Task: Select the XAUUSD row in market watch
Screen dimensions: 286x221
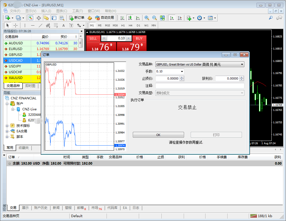Action: [22, 78]
